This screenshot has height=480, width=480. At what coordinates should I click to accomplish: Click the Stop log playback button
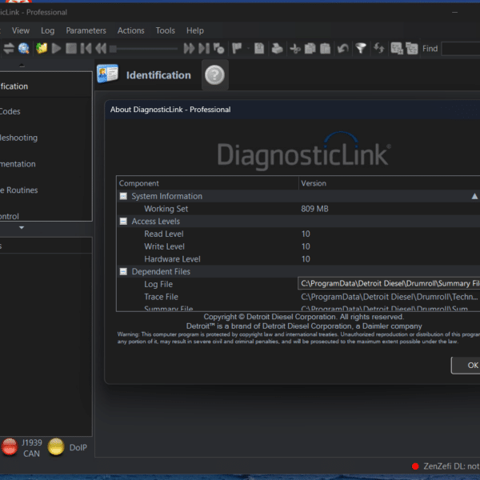click(x=71, y=48)
